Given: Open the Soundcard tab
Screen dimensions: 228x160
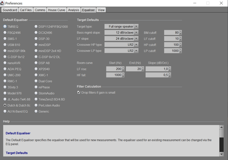Looking at the screenshot, I should point(10,10).
